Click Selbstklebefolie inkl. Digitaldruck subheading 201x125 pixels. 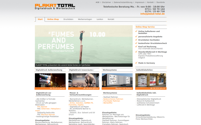click(146, 94)
